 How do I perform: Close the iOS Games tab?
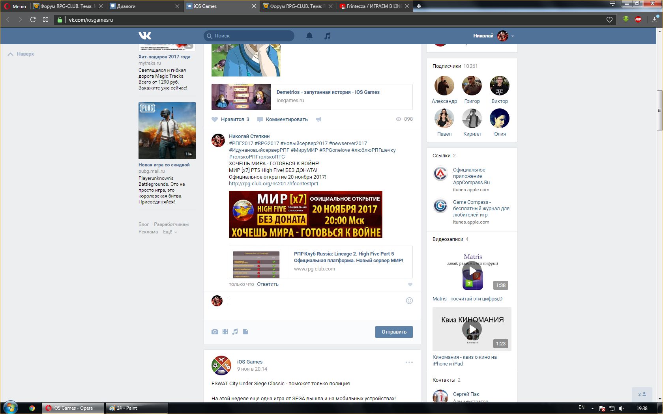[254, 6]
